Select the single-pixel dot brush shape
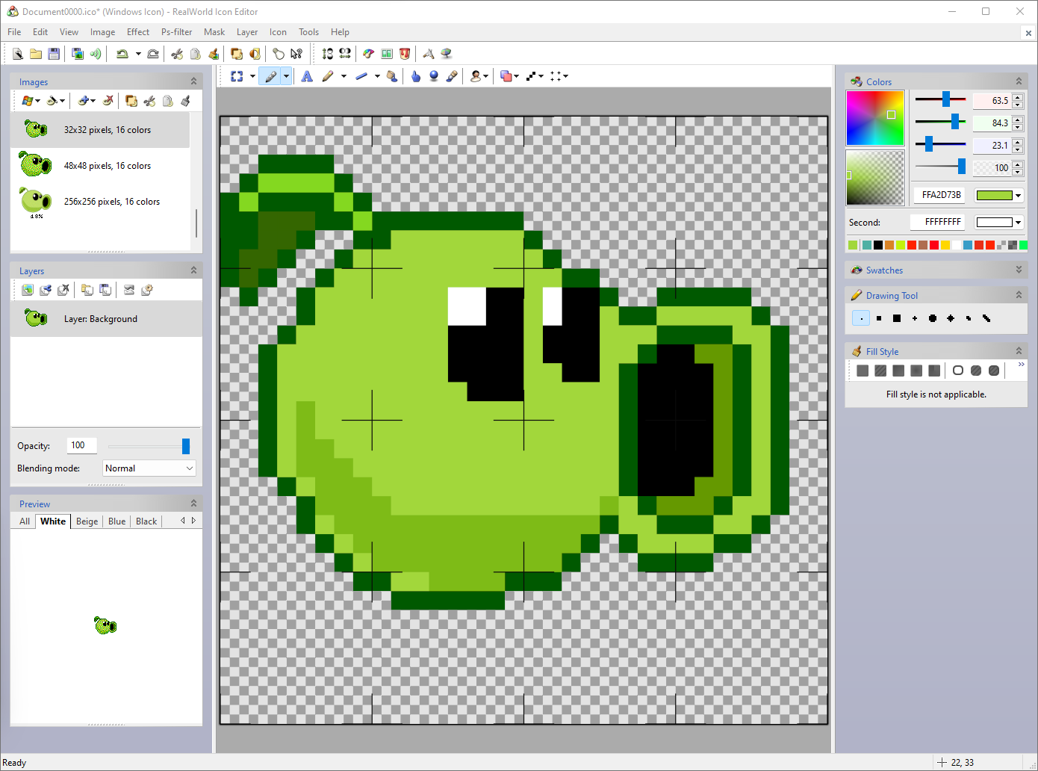This screenshot has height=771, width=1038. click(x=861, y=318)
